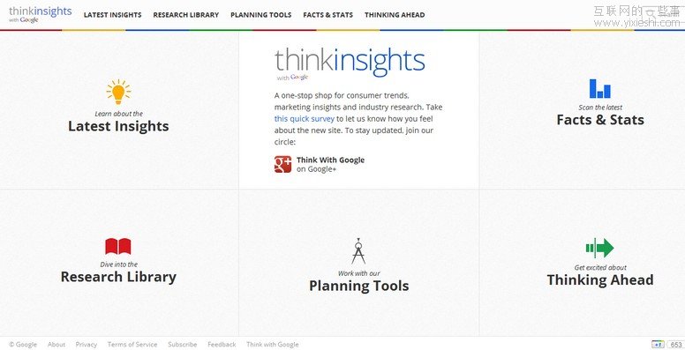View Terms of Service in footer
The height and width of the screenshot is (350, 685).
[132, 345]
